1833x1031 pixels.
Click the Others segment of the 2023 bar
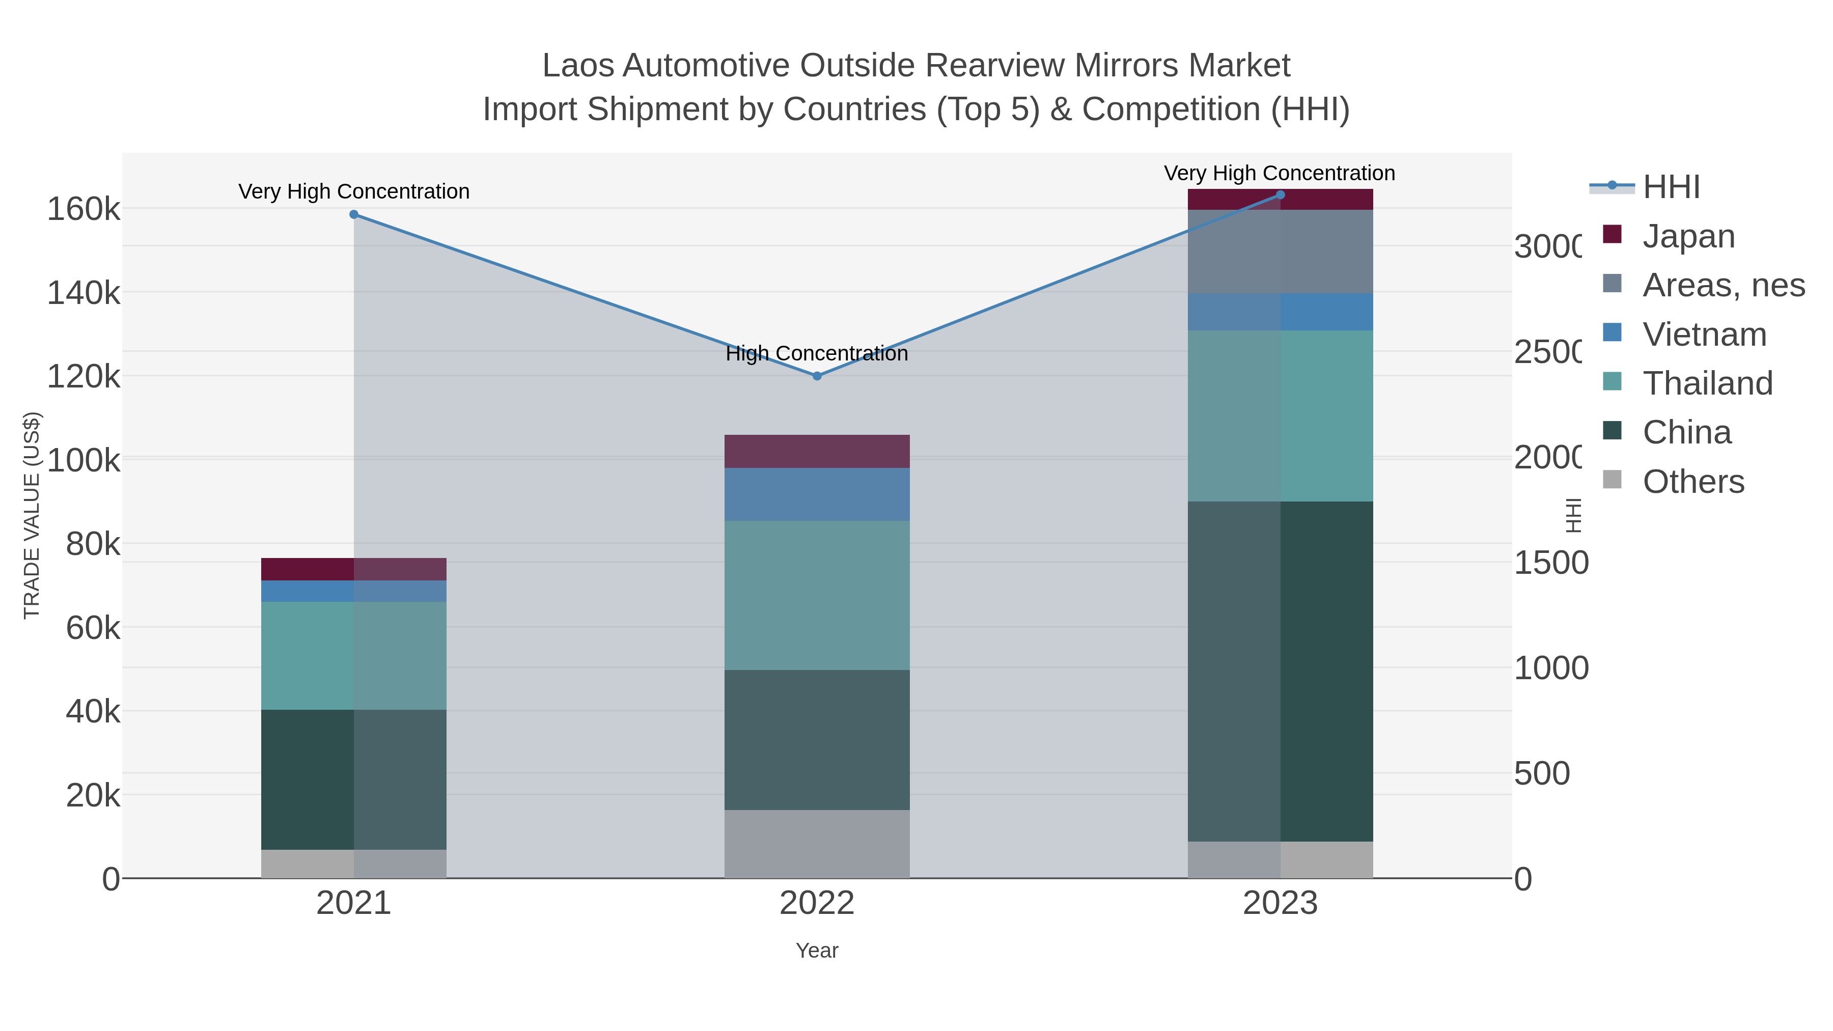(x=1280, y=859)
